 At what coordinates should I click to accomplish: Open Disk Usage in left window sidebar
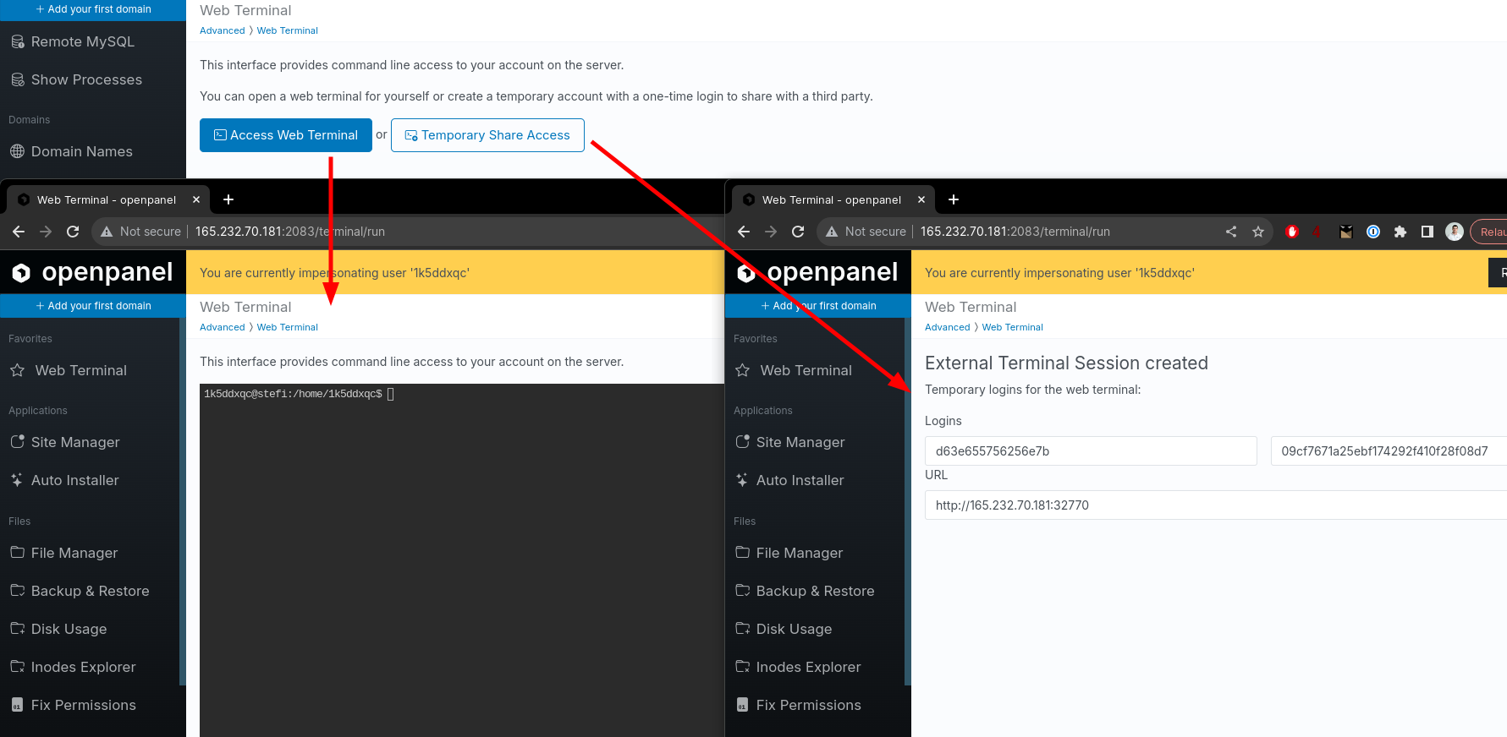click(58, 629)
